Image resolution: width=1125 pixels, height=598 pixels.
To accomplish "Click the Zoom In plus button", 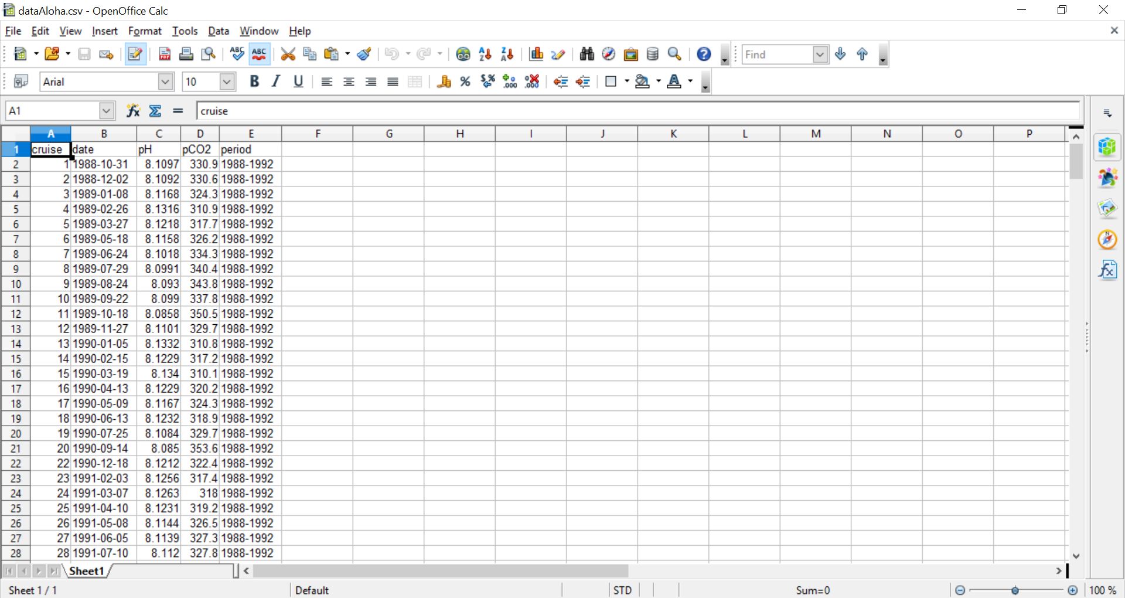I will (1072, 590).
